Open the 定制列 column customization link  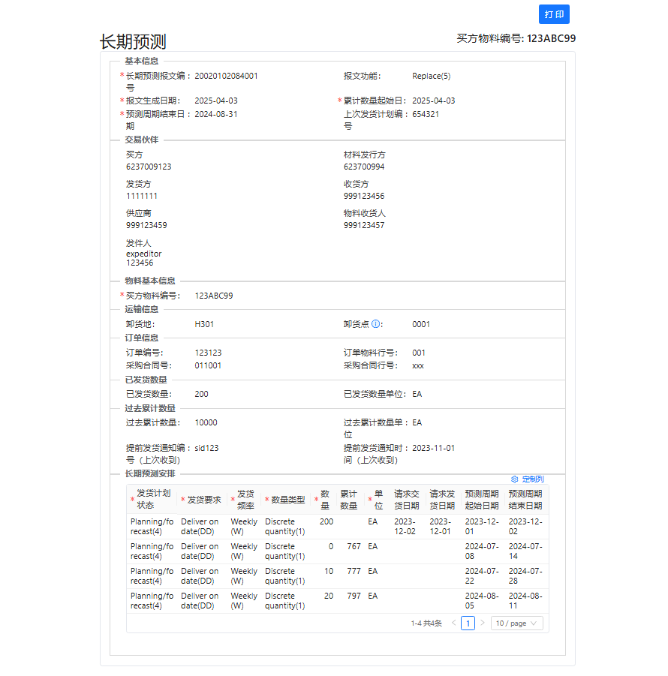pos(532,479)
